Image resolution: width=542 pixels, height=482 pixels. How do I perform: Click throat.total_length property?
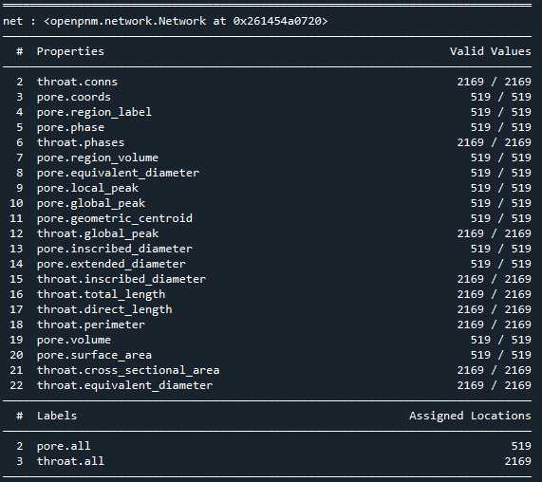point(101,295)
